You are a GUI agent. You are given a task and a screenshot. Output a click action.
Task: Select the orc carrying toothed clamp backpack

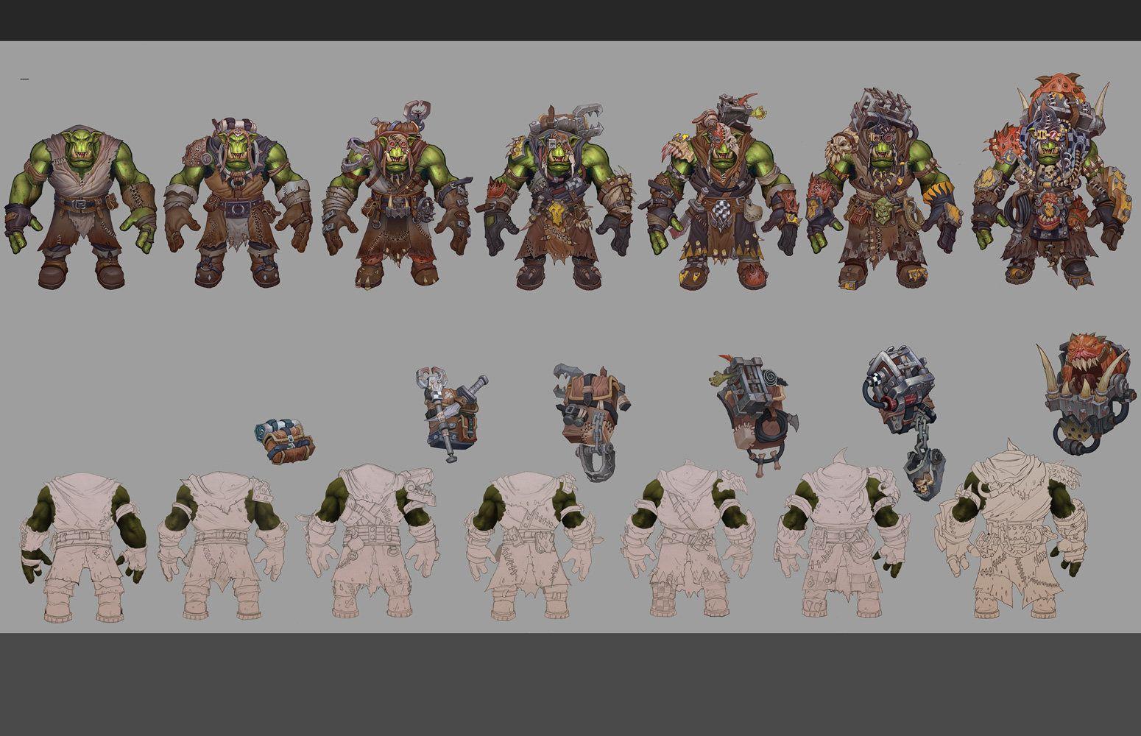(x=558, y=197)
